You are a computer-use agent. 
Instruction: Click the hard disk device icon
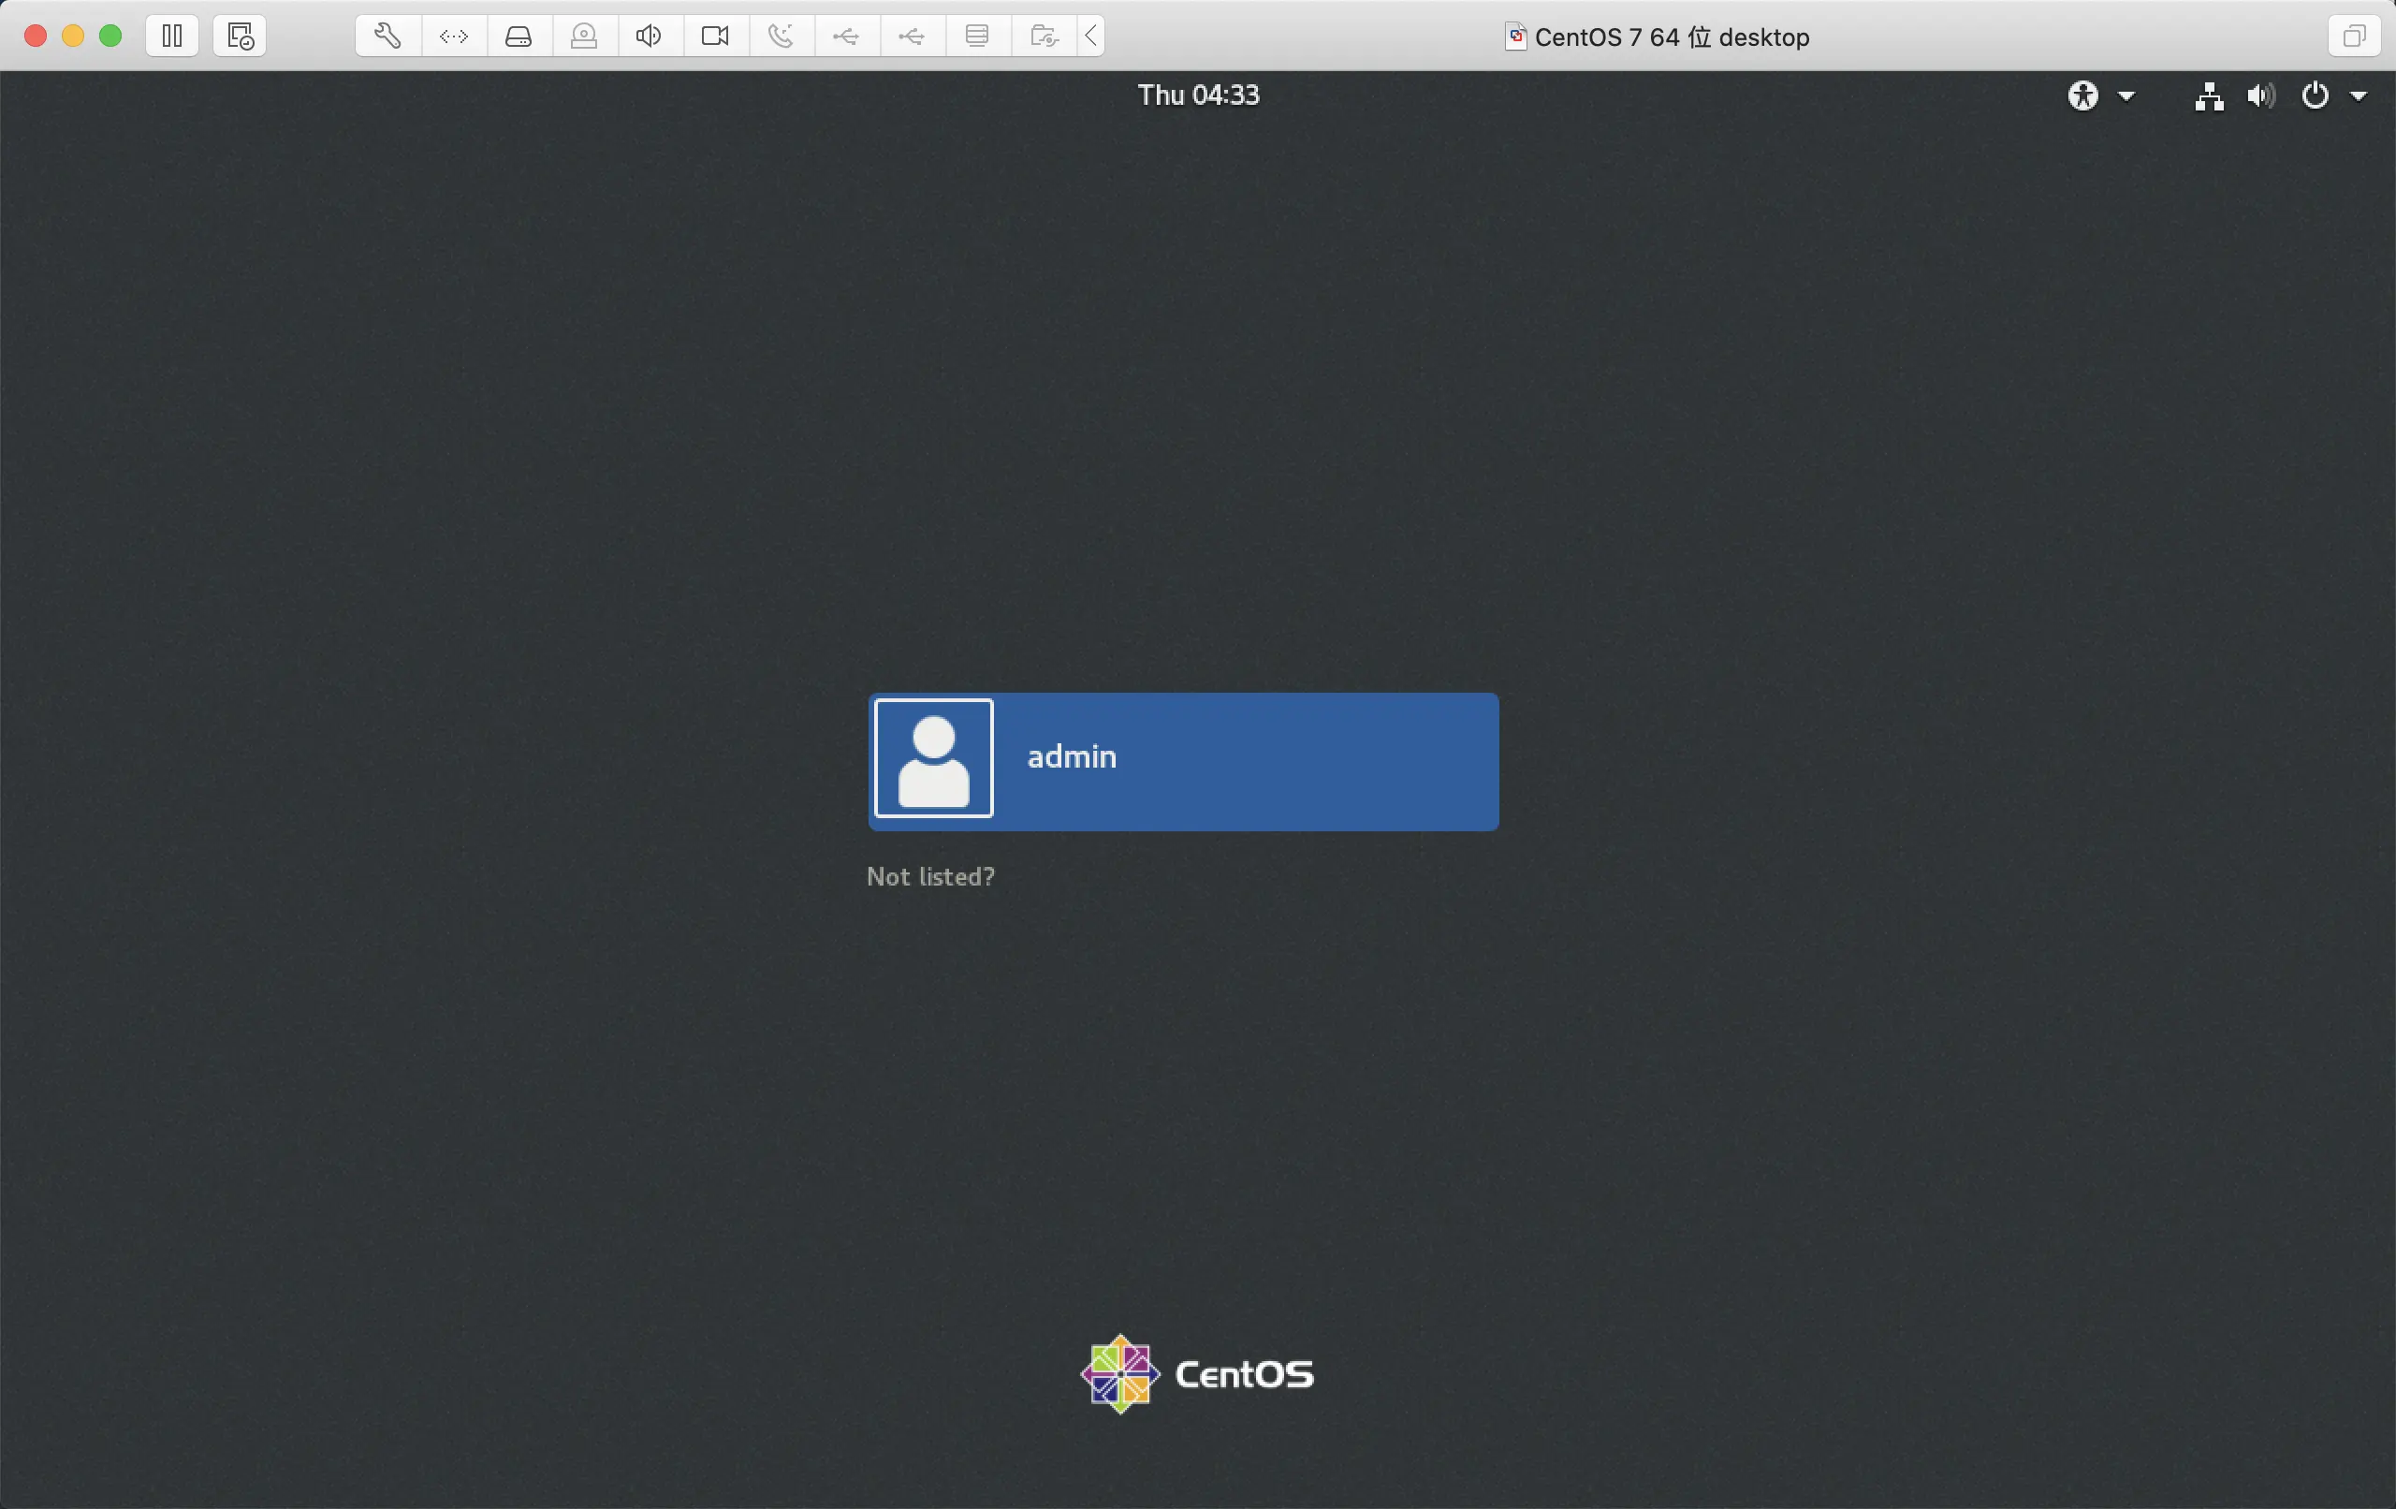coord(519,37)
